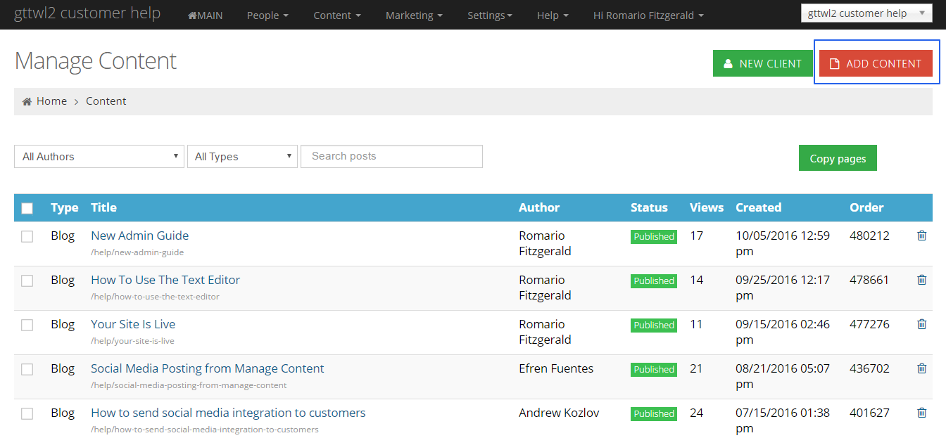The width and height of the screenshot is (946, 438).
Task: Expand the All Types filter
Action: pos(242,157)
